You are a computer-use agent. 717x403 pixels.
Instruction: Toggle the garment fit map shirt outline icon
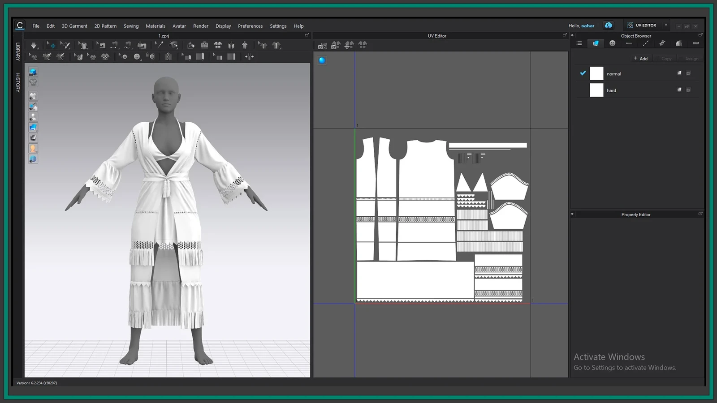[33, 82]
